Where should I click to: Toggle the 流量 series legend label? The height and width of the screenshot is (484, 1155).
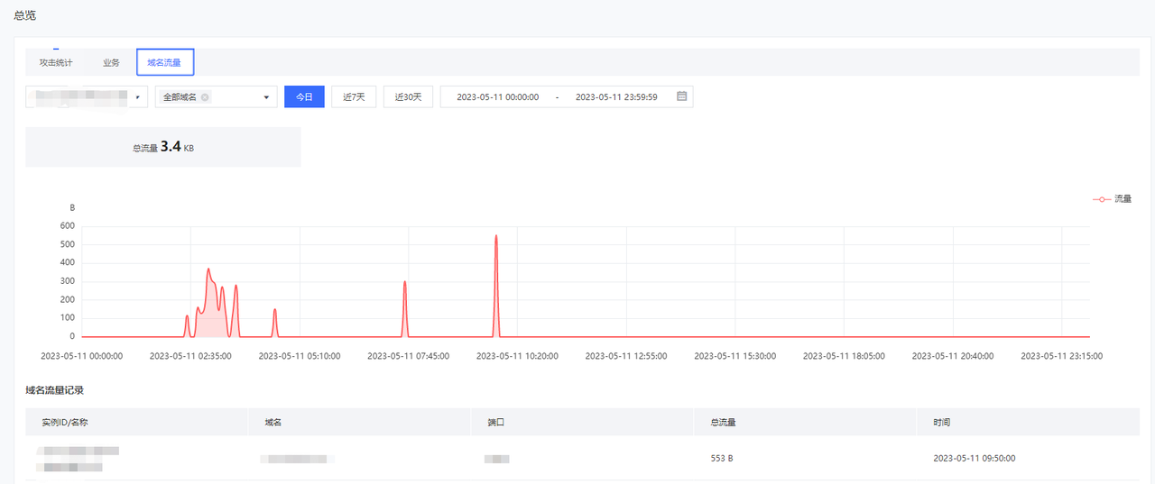(x=1123, y=199)
